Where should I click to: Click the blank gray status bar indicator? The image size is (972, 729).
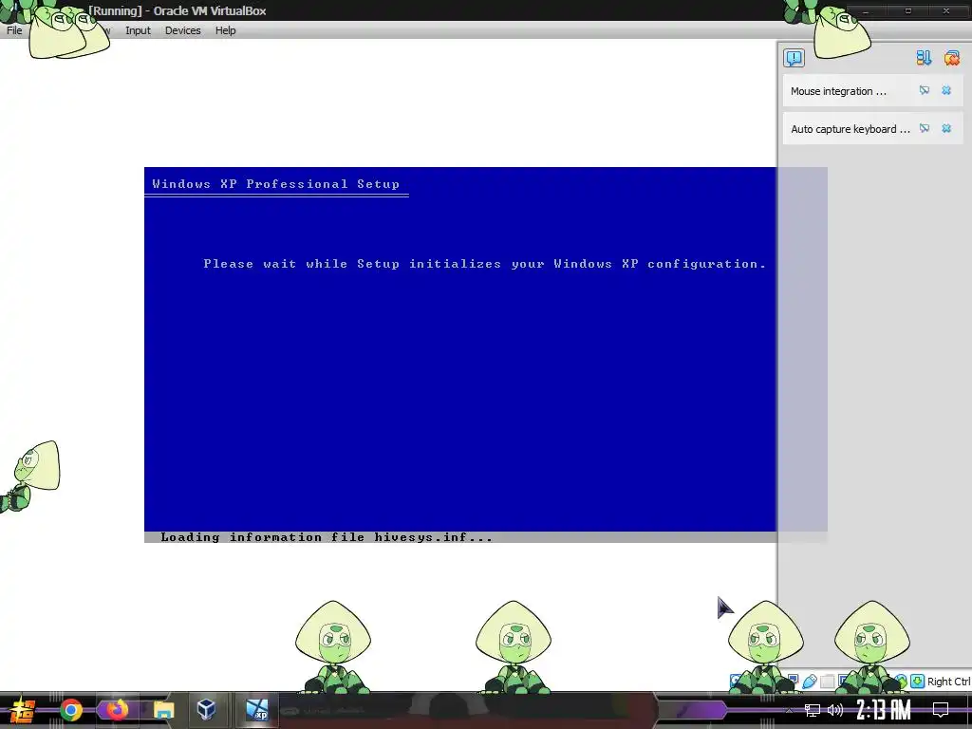828,682
